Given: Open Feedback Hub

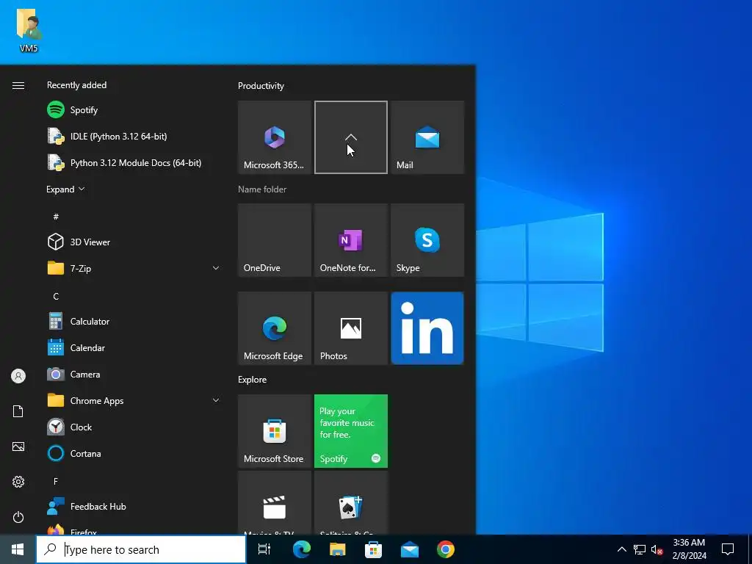Looking at the screenshot, I should 133,507.
